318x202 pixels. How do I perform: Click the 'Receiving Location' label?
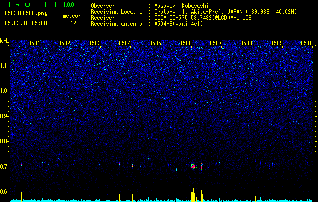(118, 12)
